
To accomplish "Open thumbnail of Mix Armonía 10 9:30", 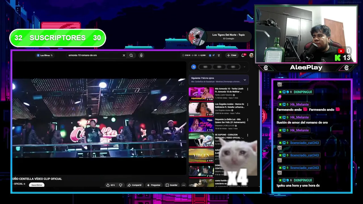I will pos(201,94).
